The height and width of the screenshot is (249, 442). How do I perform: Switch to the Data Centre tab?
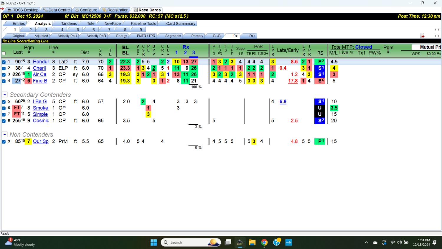pos(57,10)
